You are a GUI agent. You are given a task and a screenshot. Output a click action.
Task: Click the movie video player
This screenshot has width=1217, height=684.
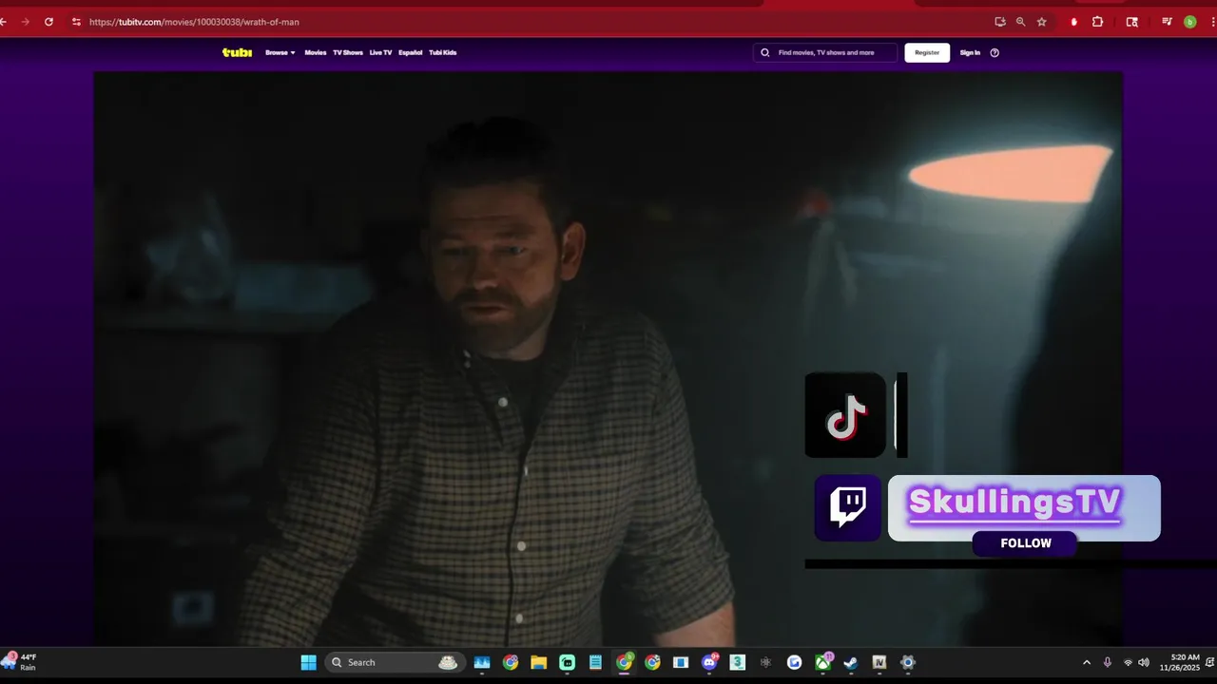point(608,359)
